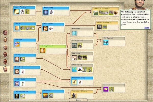Click the Warrior Code shield icon
The width and height of the screenshot is (153, 102).
[17, 84]
